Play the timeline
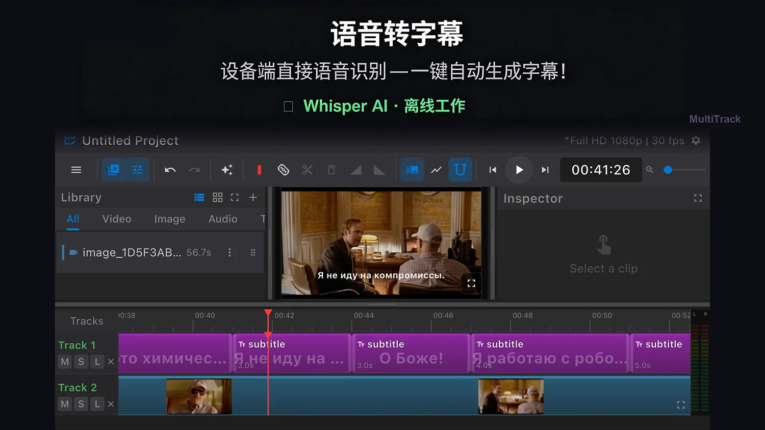This screenshot has height=430, width=765. click(519, 170)
